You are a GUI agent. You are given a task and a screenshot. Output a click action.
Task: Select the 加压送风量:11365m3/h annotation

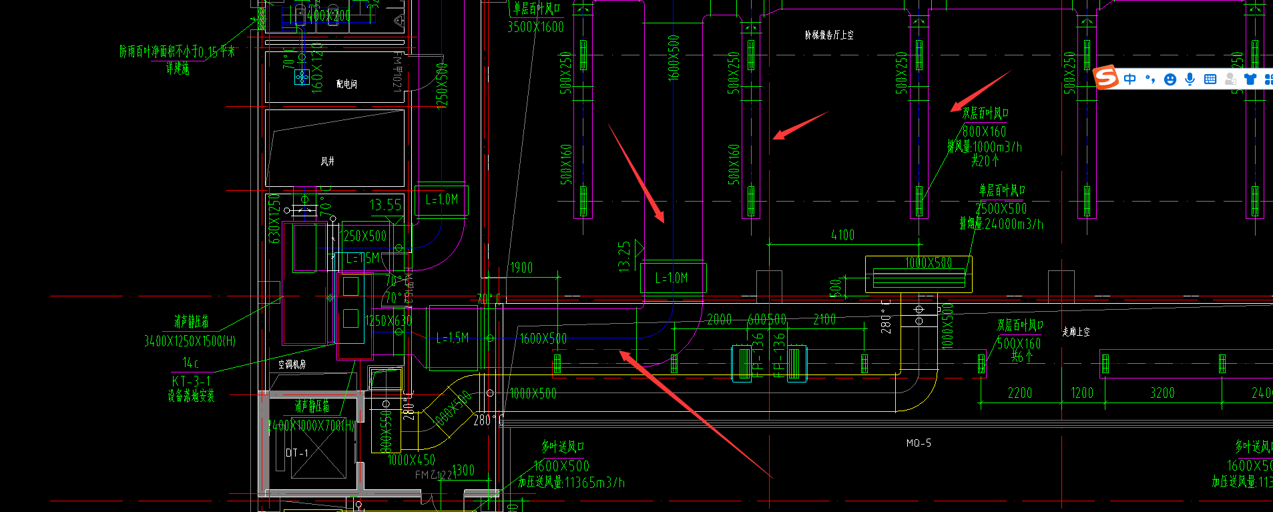pyautogui.click(x=571, y=482)
